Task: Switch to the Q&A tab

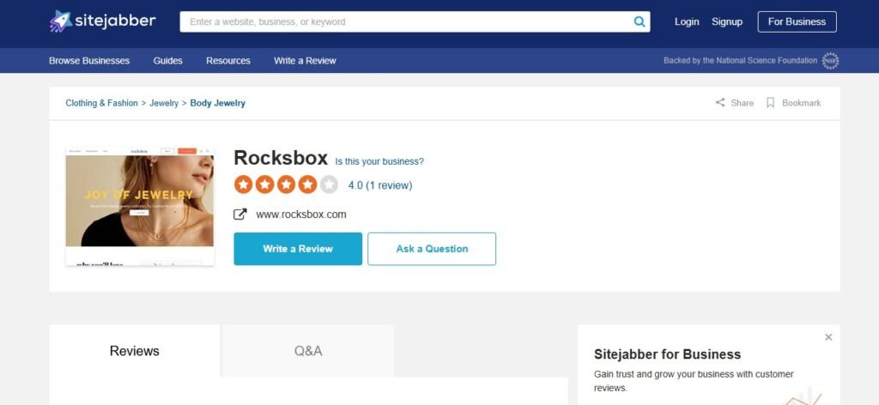Action: (308, 351)
